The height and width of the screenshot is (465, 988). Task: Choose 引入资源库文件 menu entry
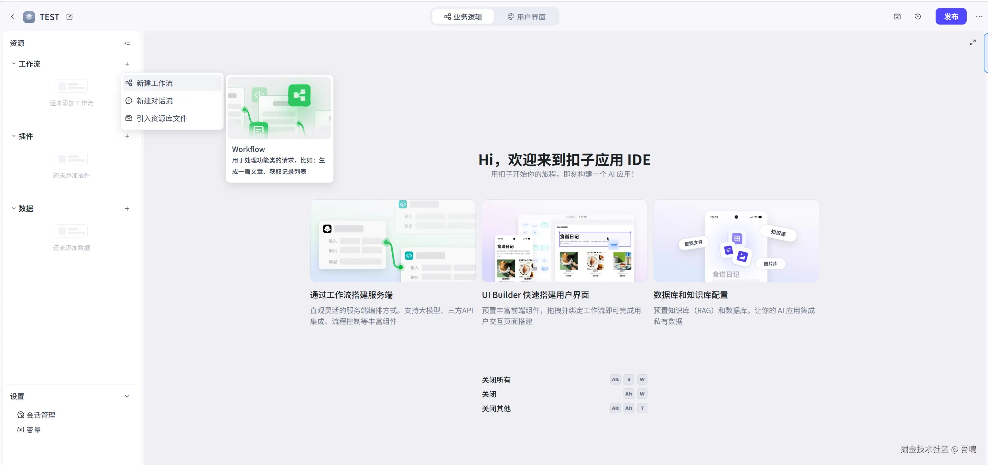[x=161, y=119]
